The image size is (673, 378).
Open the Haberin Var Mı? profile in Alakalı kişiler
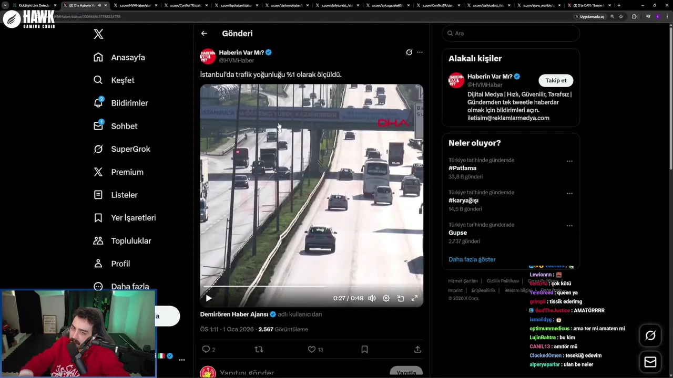point(490,77)
